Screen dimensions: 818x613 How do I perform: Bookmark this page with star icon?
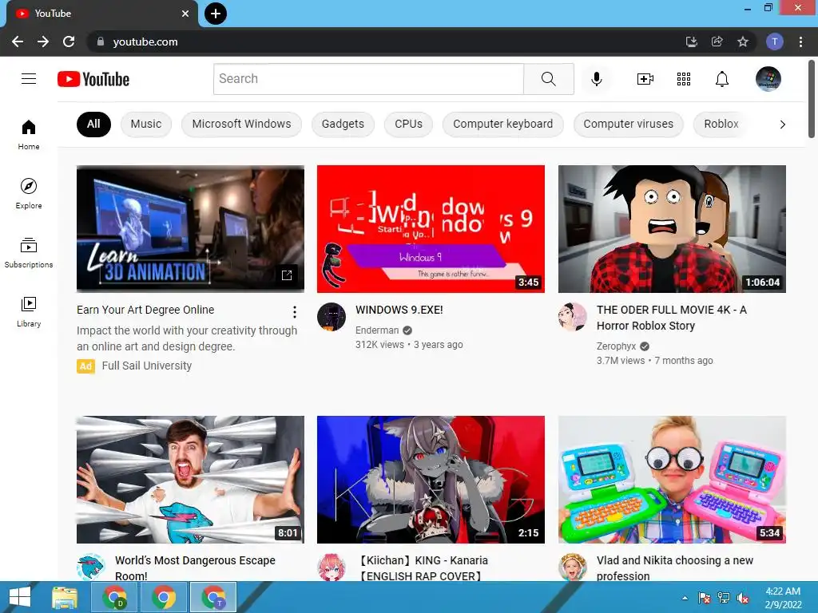coord(743,42)
